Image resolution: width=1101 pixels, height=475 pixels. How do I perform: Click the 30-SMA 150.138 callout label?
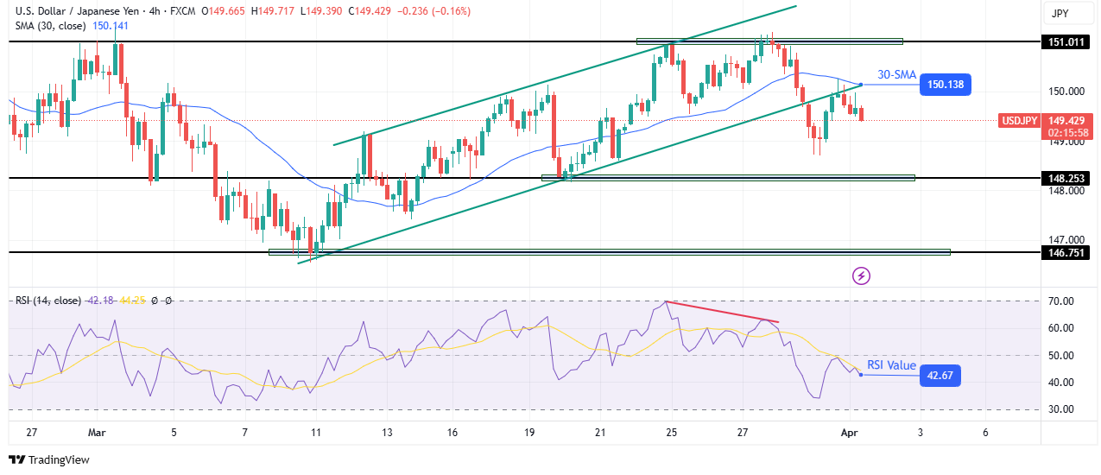tap(946, 85)
